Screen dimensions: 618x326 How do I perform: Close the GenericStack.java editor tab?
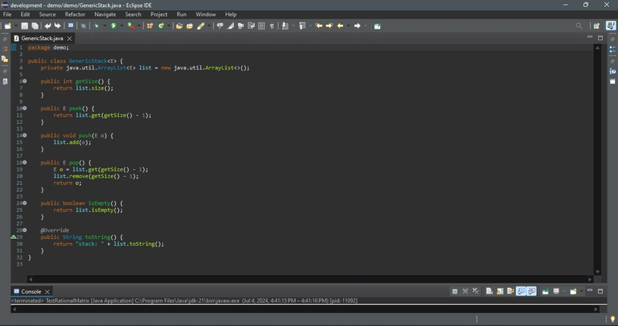pyautogui.click(x=70, y=38)
